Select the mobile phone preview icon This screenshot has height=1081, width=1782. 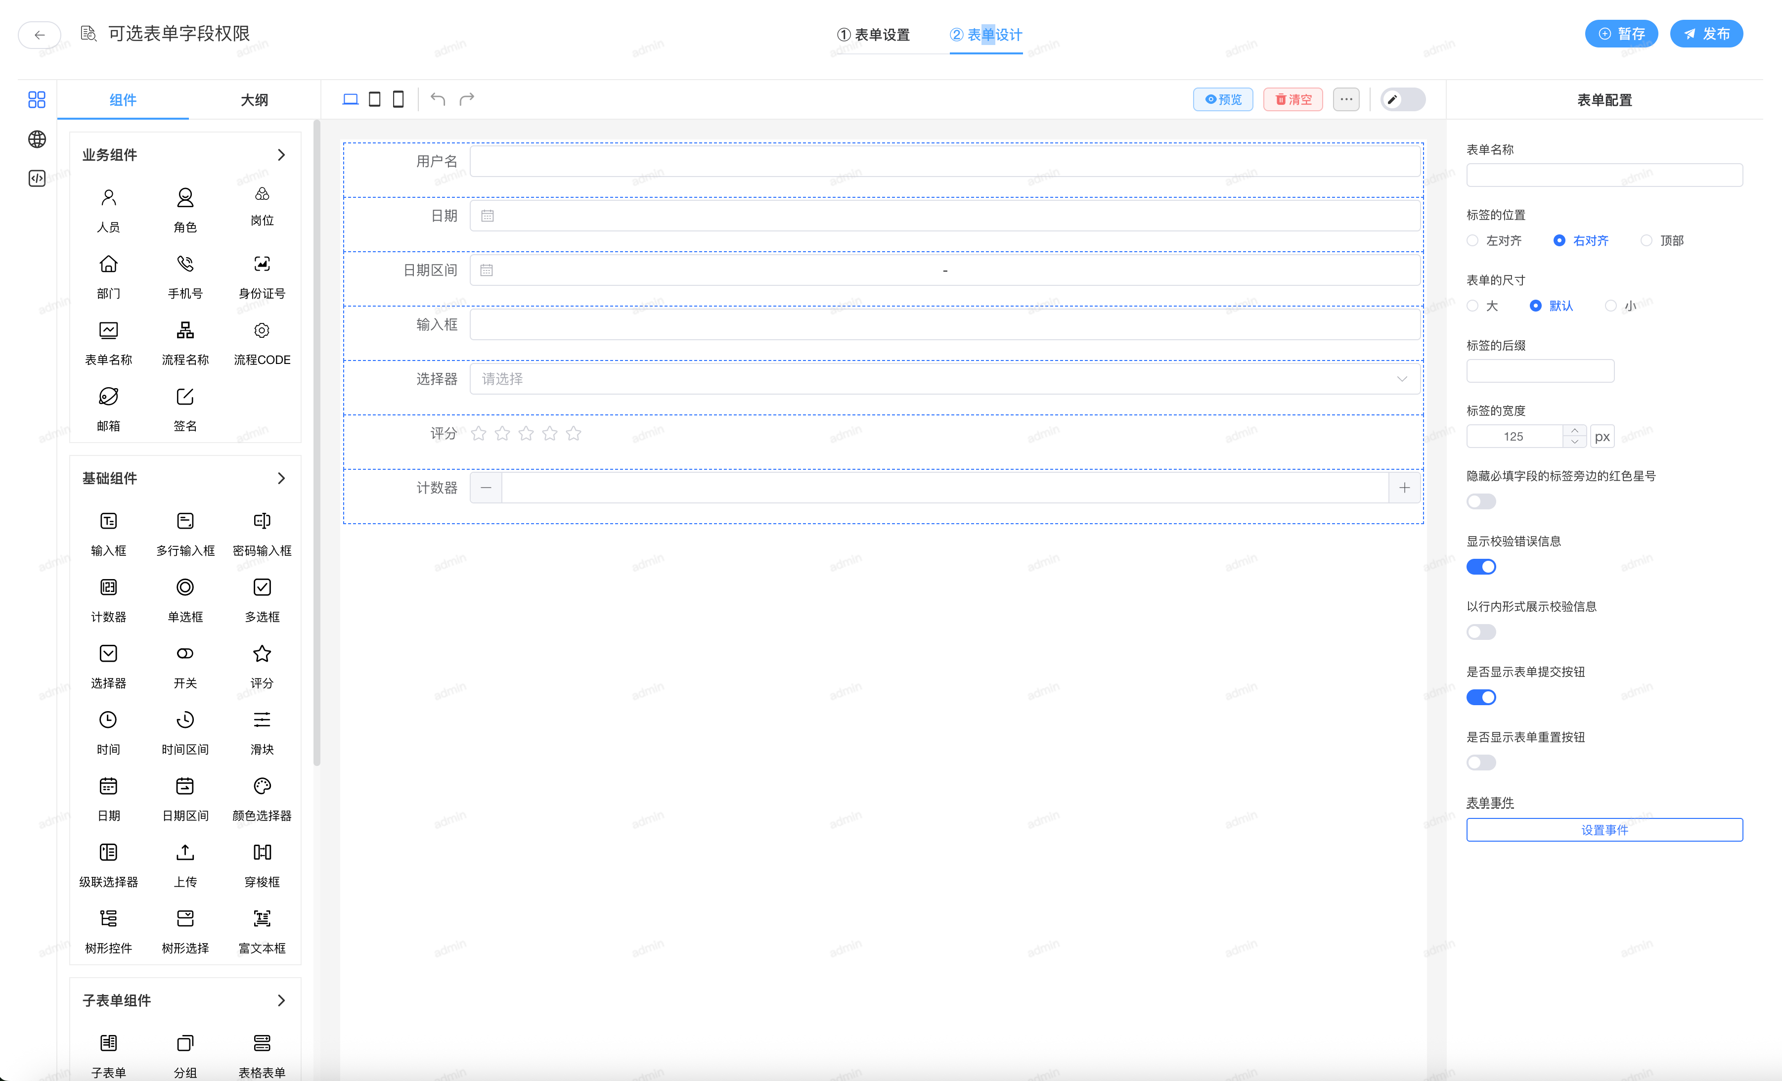point(398,99)
